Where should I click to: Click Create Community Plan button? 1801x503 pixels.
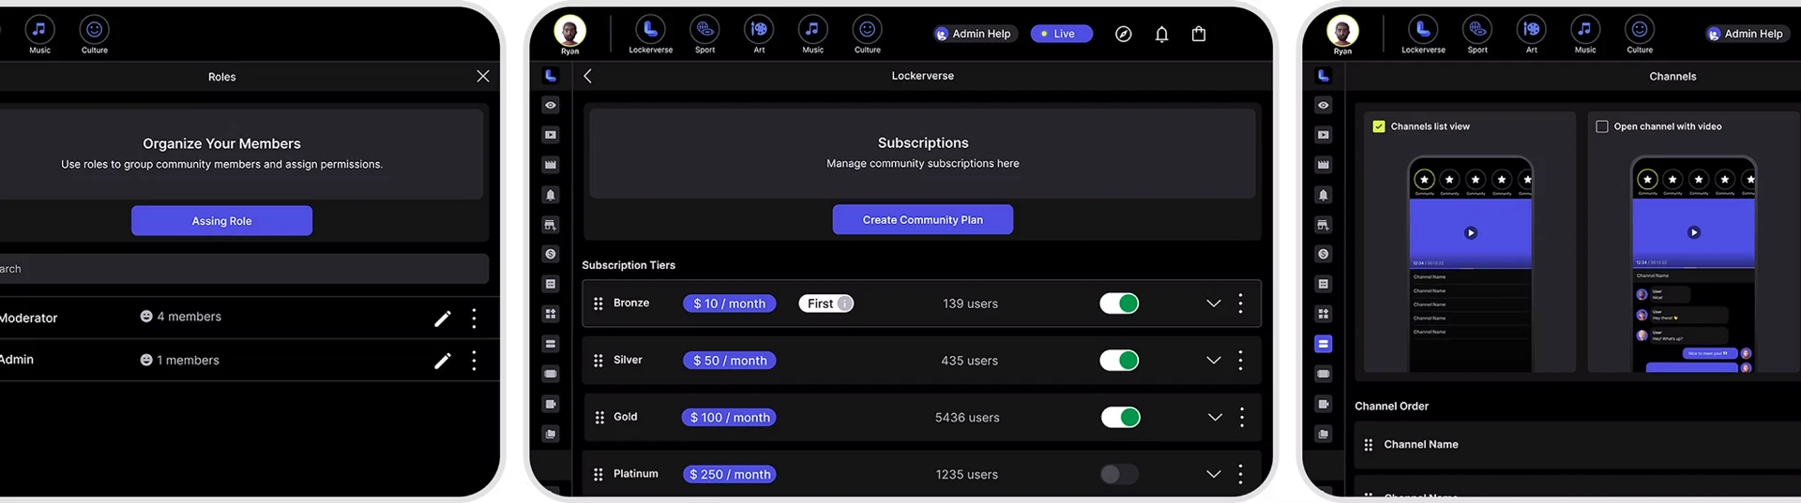pyautogui.click(x=923, y=219)
